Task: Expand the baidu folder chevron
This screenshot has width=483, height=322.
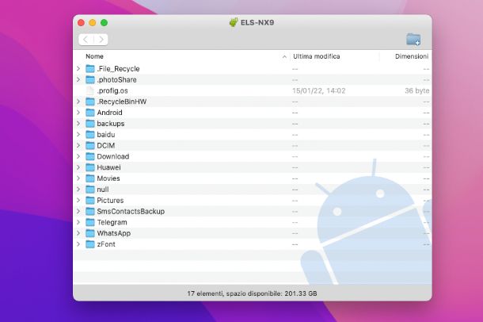Action: click(x=78, y=135)
